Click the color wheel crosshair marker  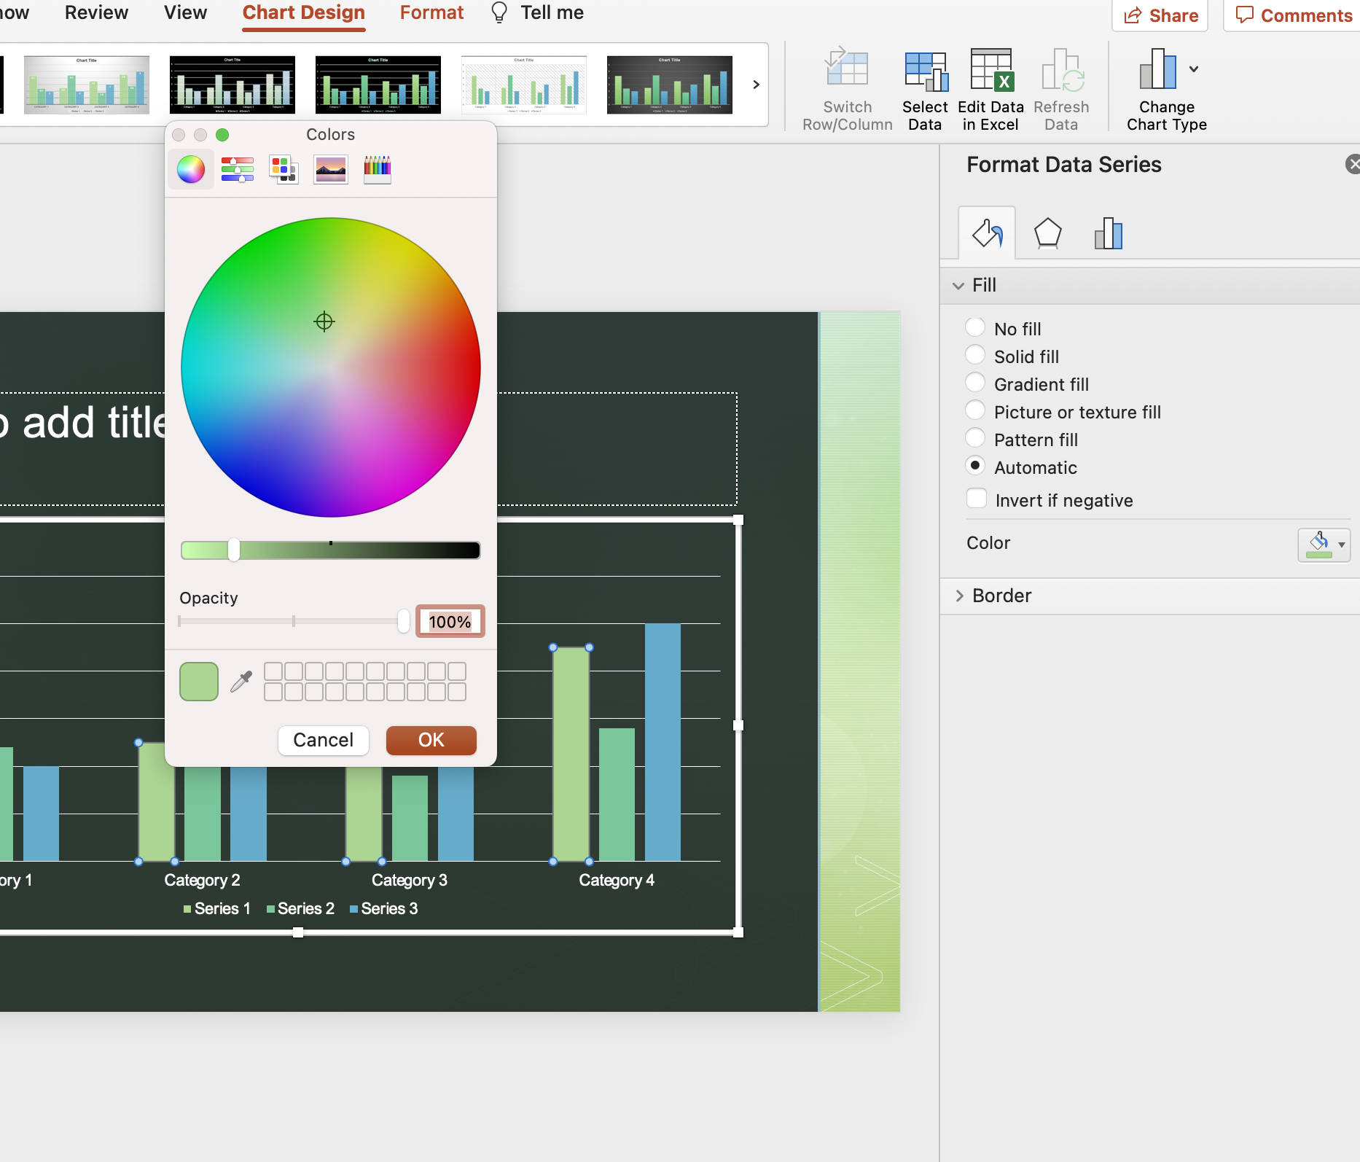click(324, 321)
